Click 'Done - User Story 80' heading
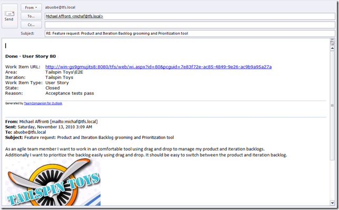 [x=31, y=56]
